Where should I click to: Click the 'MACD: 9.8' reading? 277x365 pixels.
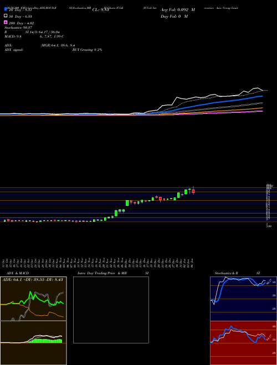13,36
